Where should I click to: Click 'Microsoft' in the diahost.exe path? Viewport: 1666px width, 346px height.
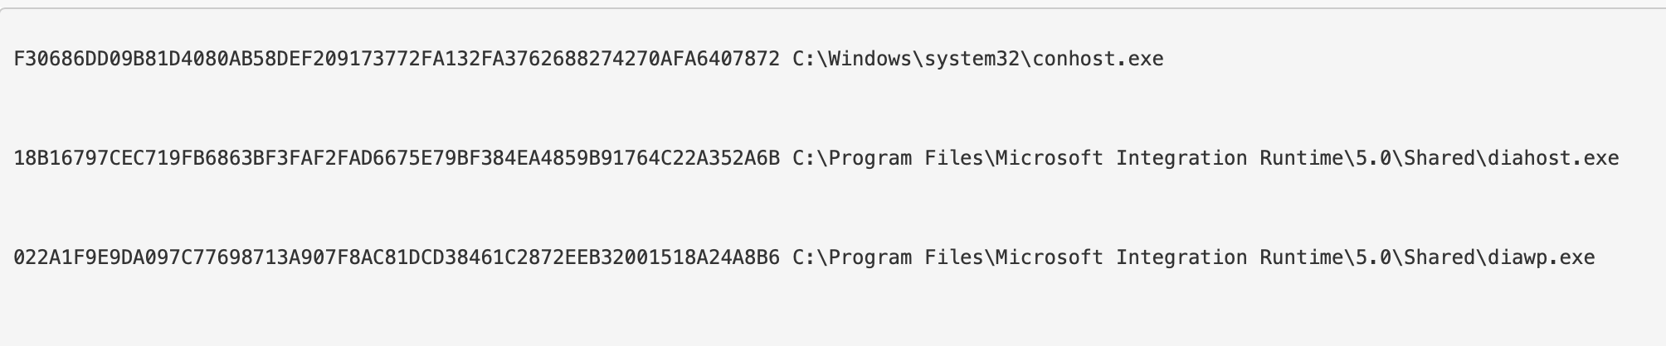click(x=1050, y=158)
